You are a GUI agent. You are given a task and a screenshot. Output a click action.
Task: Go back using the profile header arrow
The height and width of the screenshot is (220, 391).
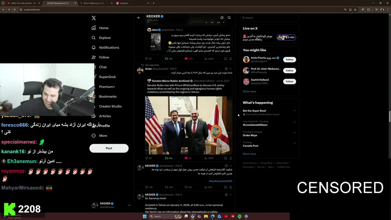(139, 18)
